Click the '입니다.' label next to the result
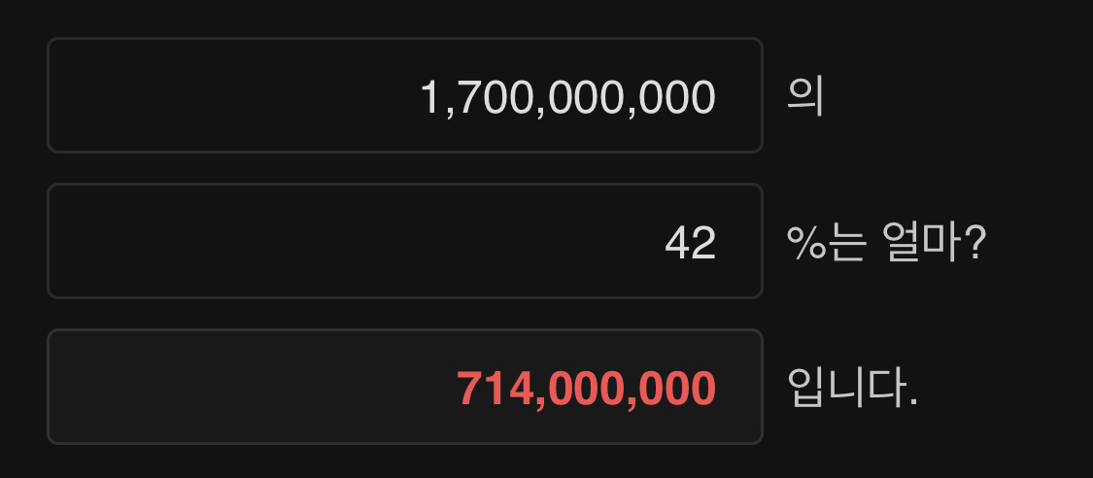Image resolution: width=1093 pixels, height=478 pixels. pyautogui.click(x=852, y=388)
